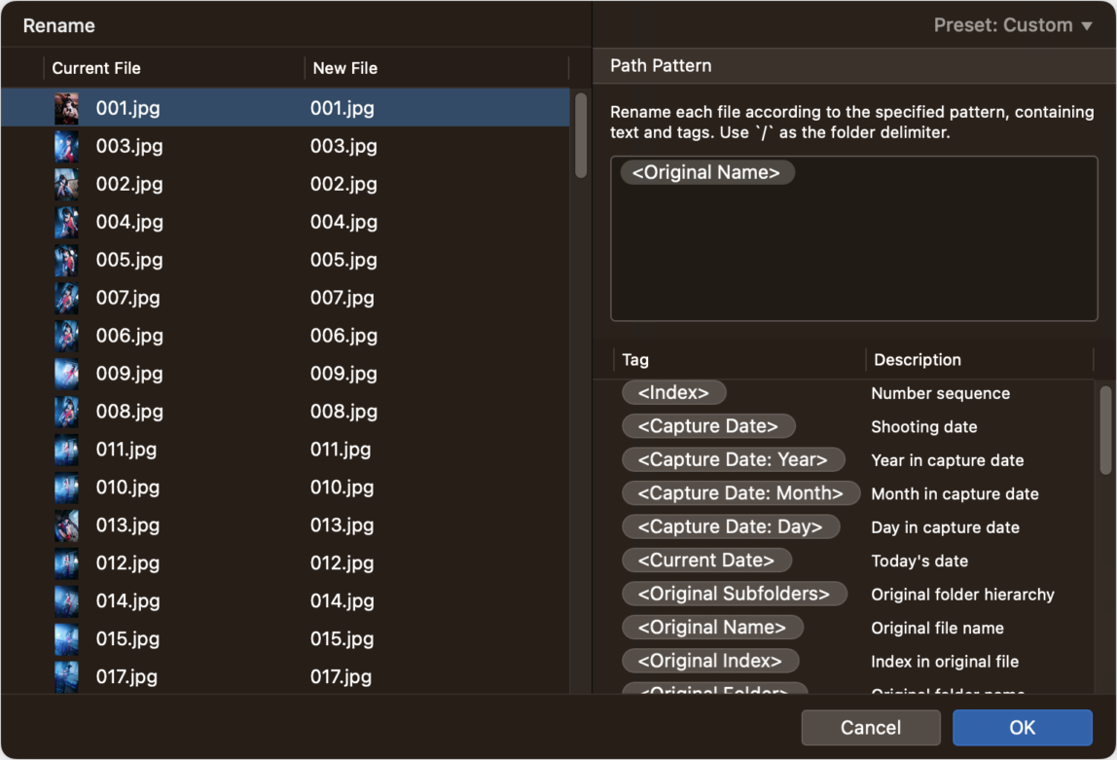This screenshot has height=760, width=1117.
Task: Click the <Original Name> token in pattern field
Action: tap(706, 172)
